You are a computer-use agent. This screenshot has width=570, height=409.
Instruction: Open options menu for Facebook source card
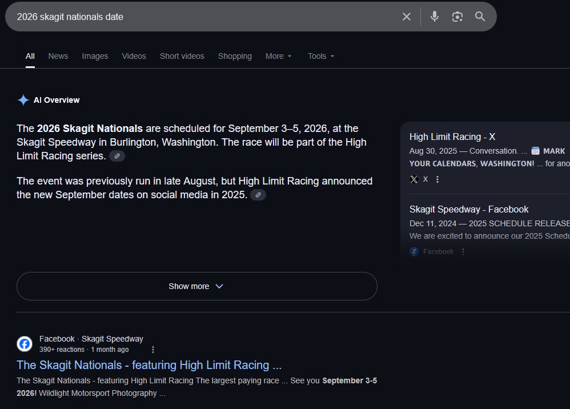click(463, 251)
